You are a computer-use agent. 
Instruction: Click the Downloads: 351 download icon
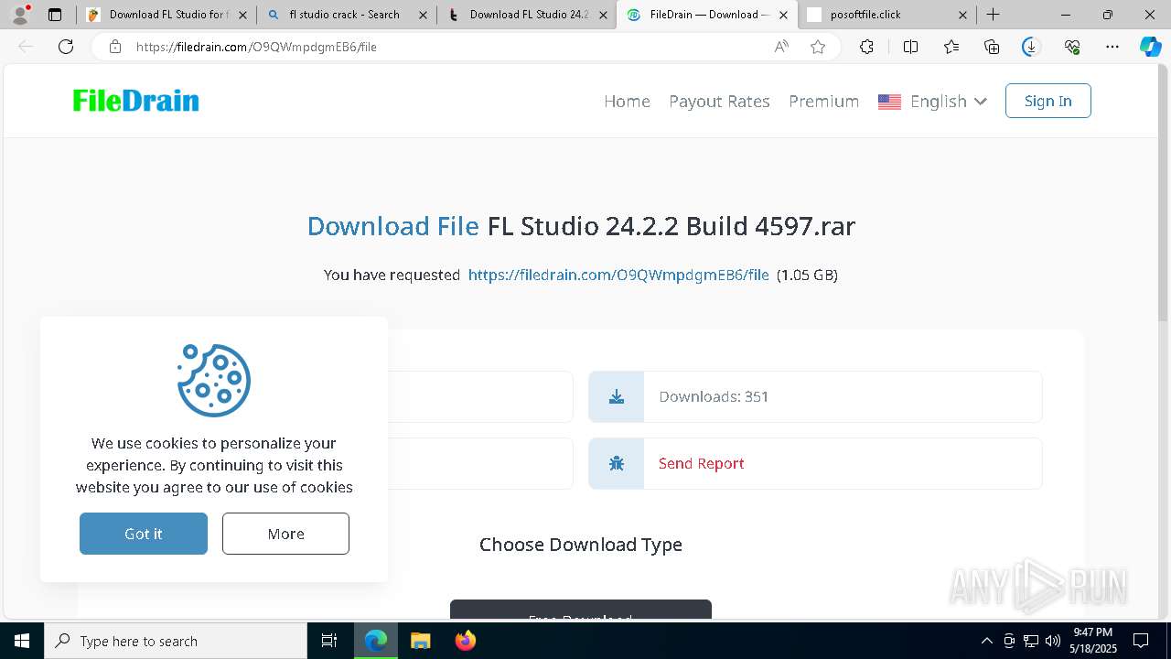coord(617,396)
